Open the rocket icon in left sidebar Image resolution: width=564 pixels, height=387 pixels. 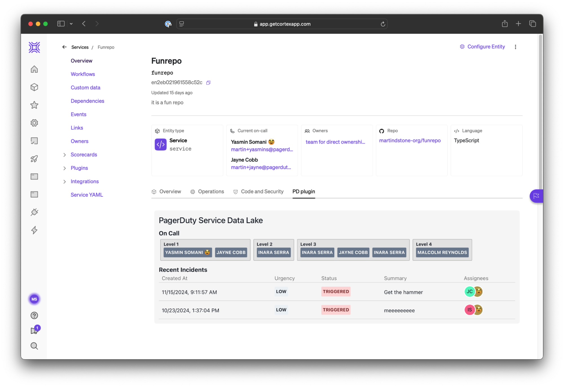[x=34, y=159]
